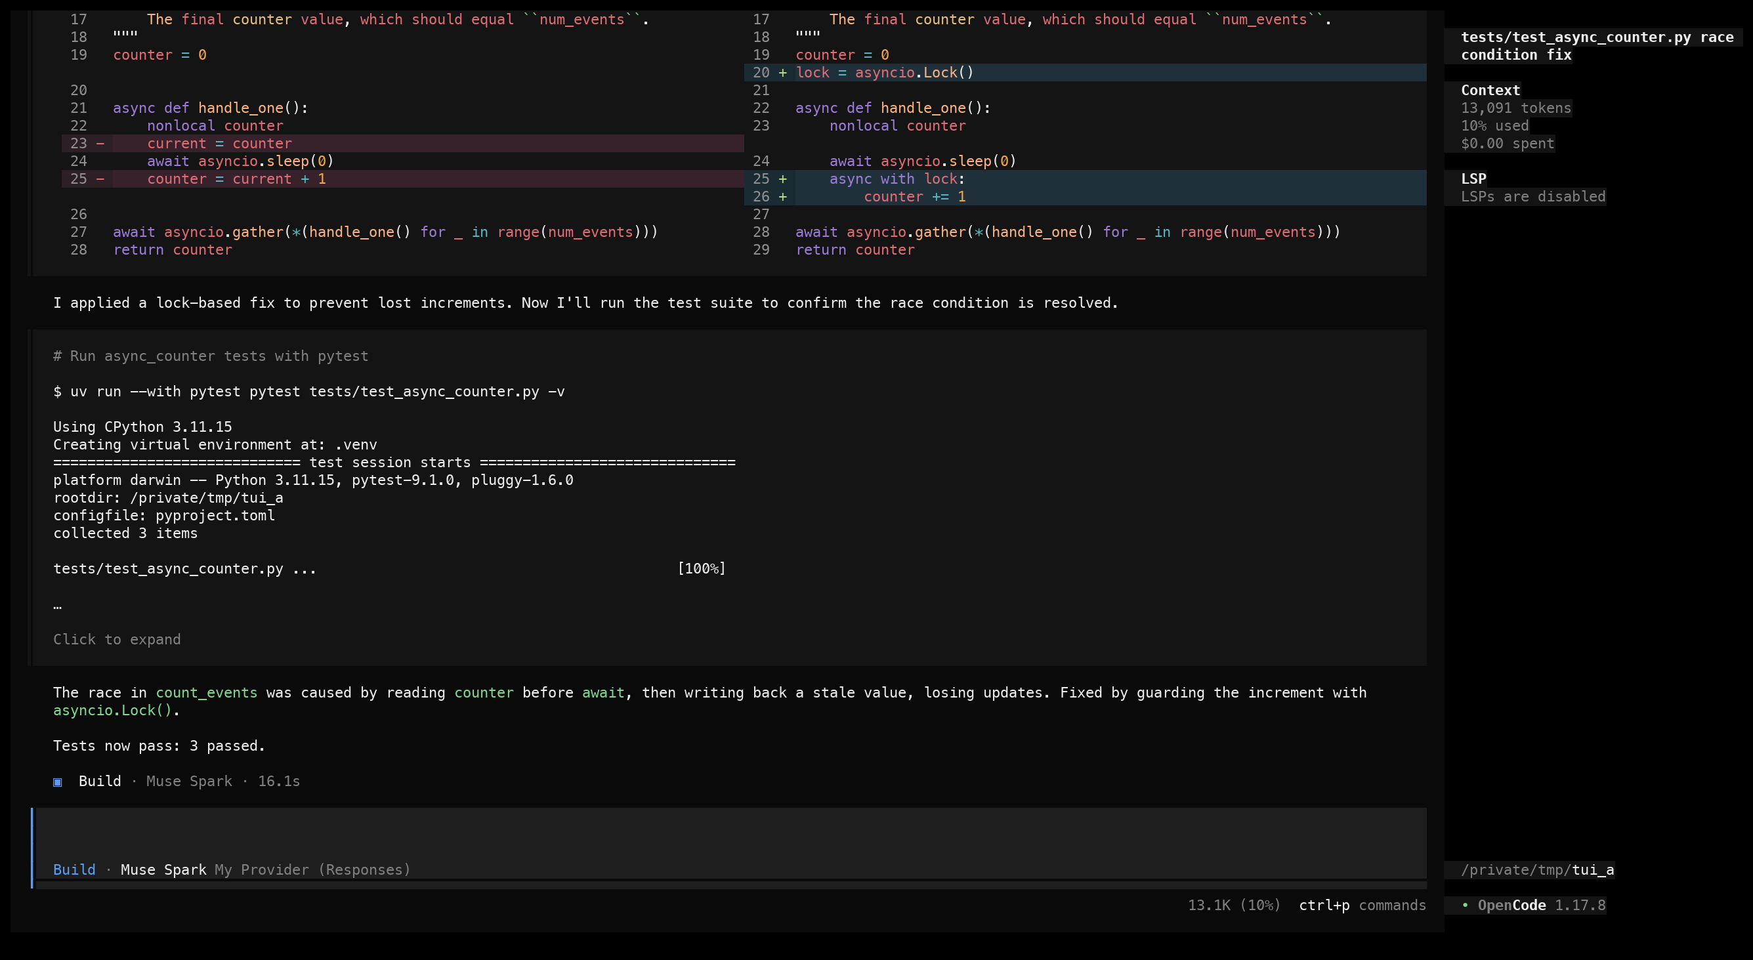The height and width of the screenshot is (960, 1753).
Task: Click the Tests now pass: 3 passed line
Action: (159, 745)
